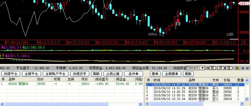This screenshot has height=106, width=251.
Task: Click the 08:51(13:51) time axis label
Action: [166, 43]
